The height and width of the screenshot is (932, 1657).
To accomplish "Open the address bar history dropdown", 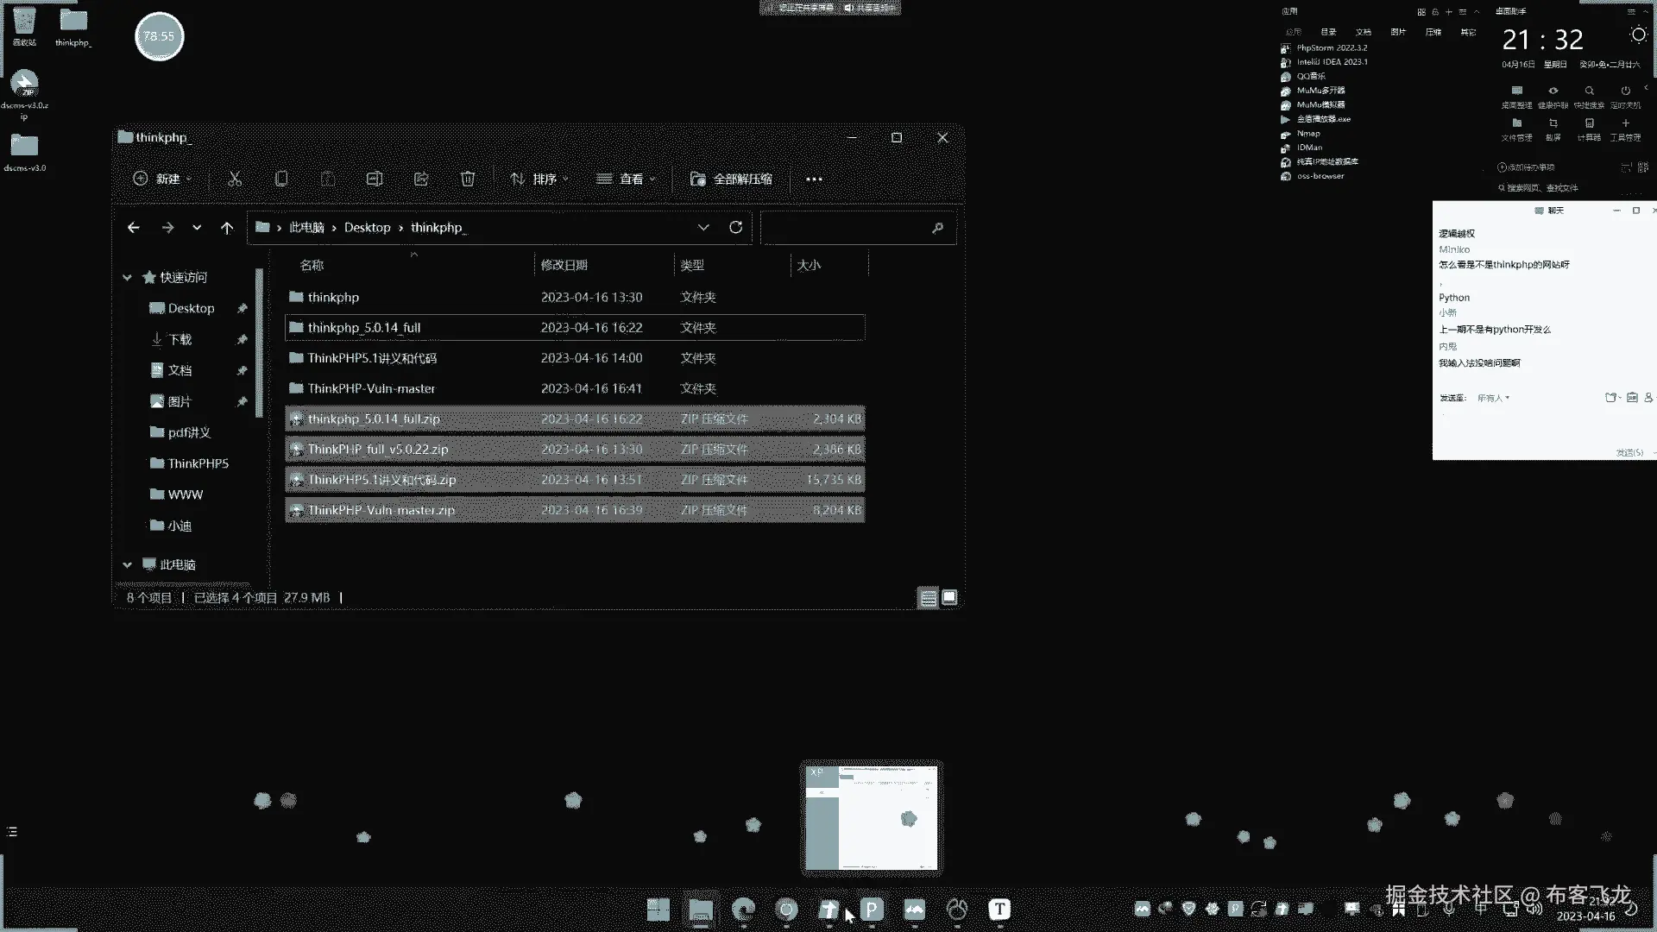I will [703, 227].
